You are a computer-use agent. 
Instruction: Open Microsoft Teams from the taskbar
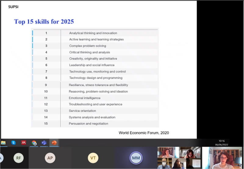[x=44, y=143]
